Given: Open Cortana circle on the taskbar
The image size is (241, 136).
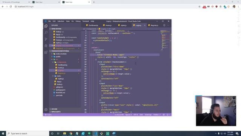Looking at the screenshot, I should (x=52, y=133).
